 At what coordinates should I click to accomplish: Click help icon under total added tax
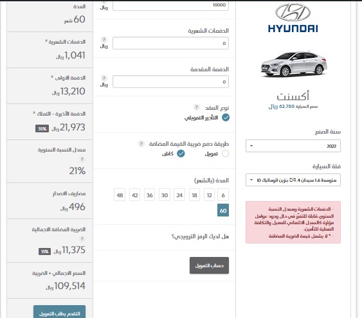82,239
